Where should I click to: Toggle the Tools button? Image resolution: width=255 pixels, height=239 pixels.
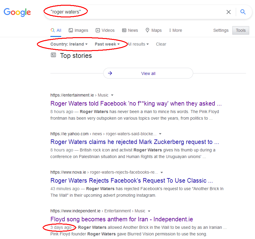(241, 30)
